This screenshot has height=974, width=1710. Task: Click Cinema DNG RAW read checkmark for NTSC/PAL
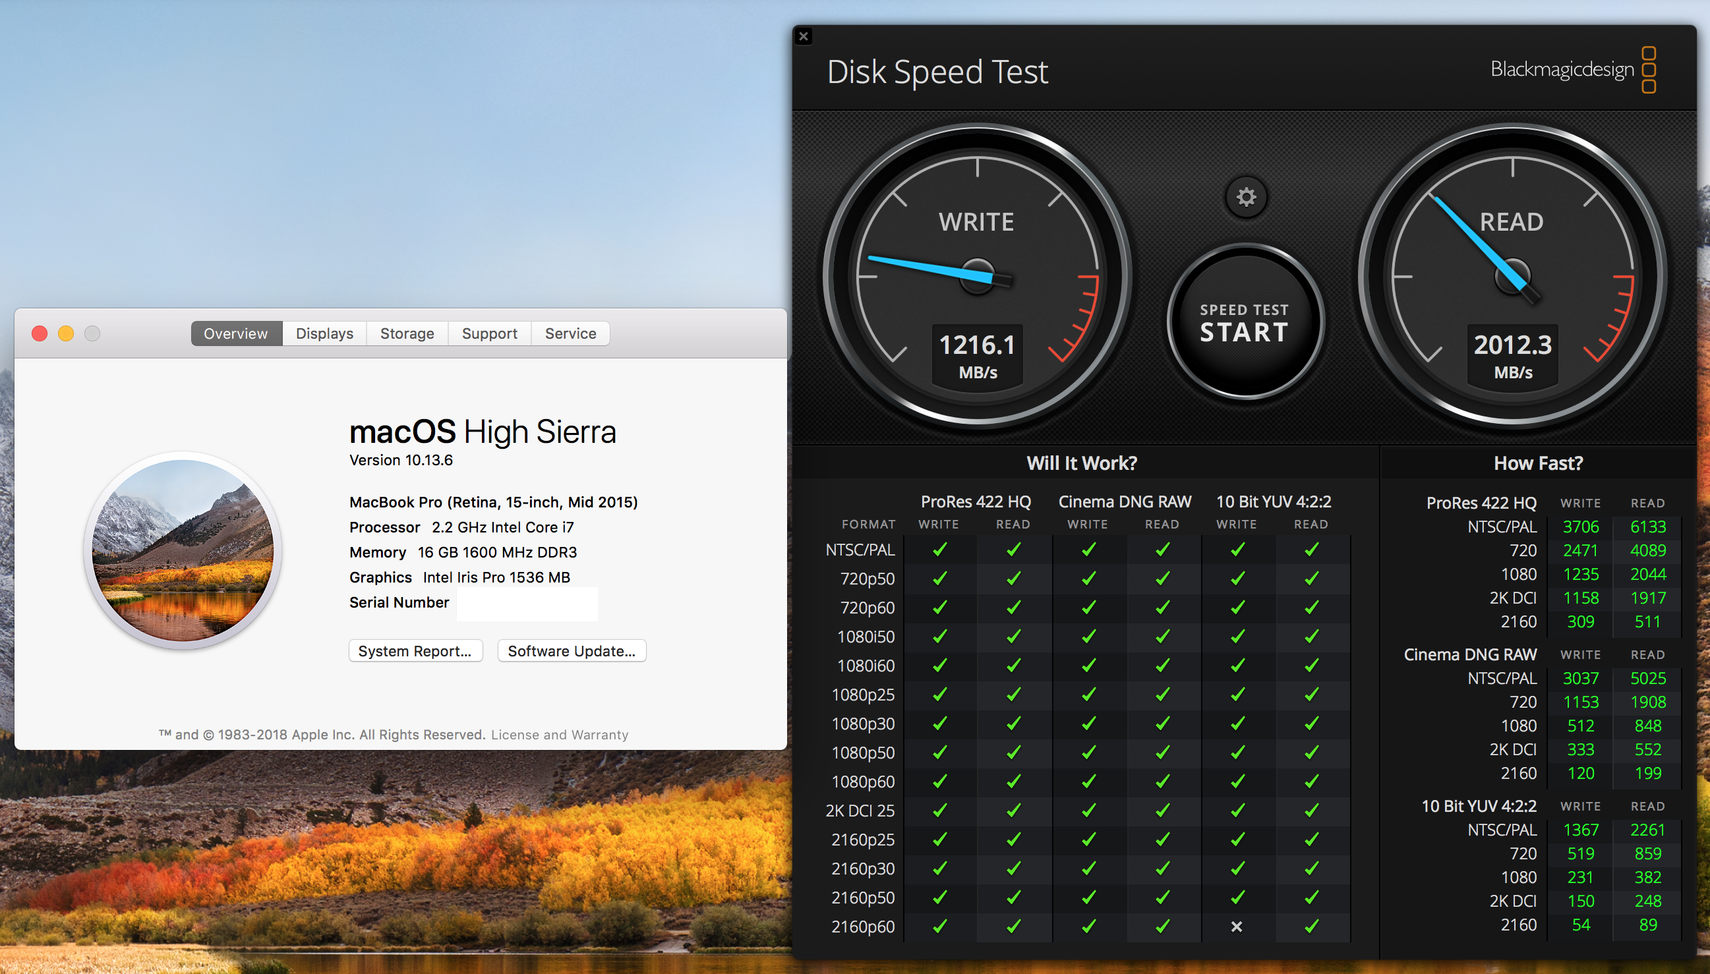coord(1163,549)
